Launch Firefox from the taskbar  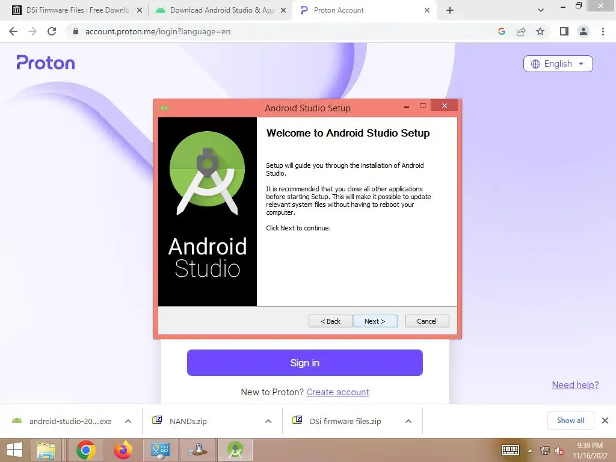pyautogui.click(x=123, y=450)
